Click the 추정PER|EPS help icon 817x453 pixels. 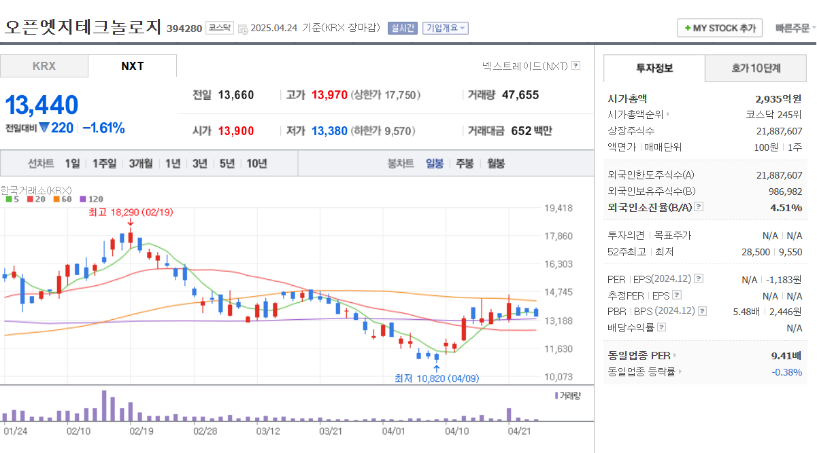[x=677, y=295]
